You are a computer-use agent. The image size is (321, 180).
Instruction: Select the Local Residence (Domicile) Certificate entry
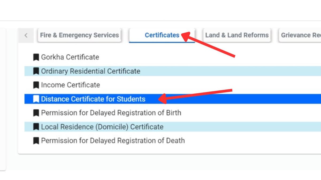(102, 127)
